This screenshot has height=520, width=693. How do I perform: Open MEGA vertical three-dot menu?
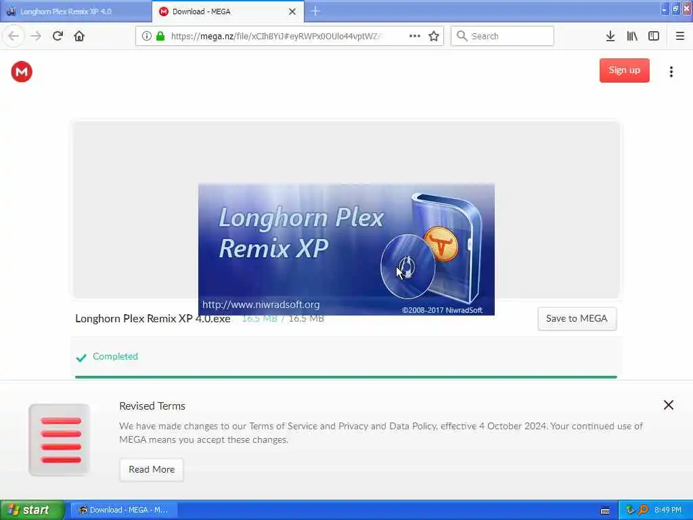pyautogui.click(x=671, y=72)
